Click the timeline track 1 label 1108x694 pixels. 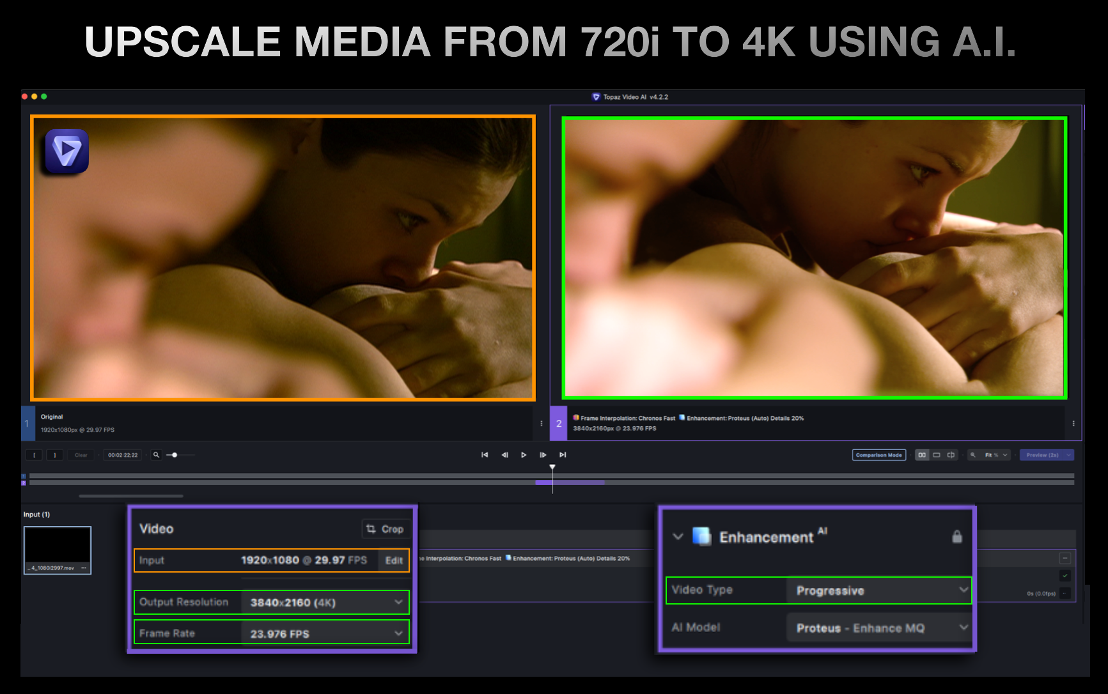coord(24,476)
